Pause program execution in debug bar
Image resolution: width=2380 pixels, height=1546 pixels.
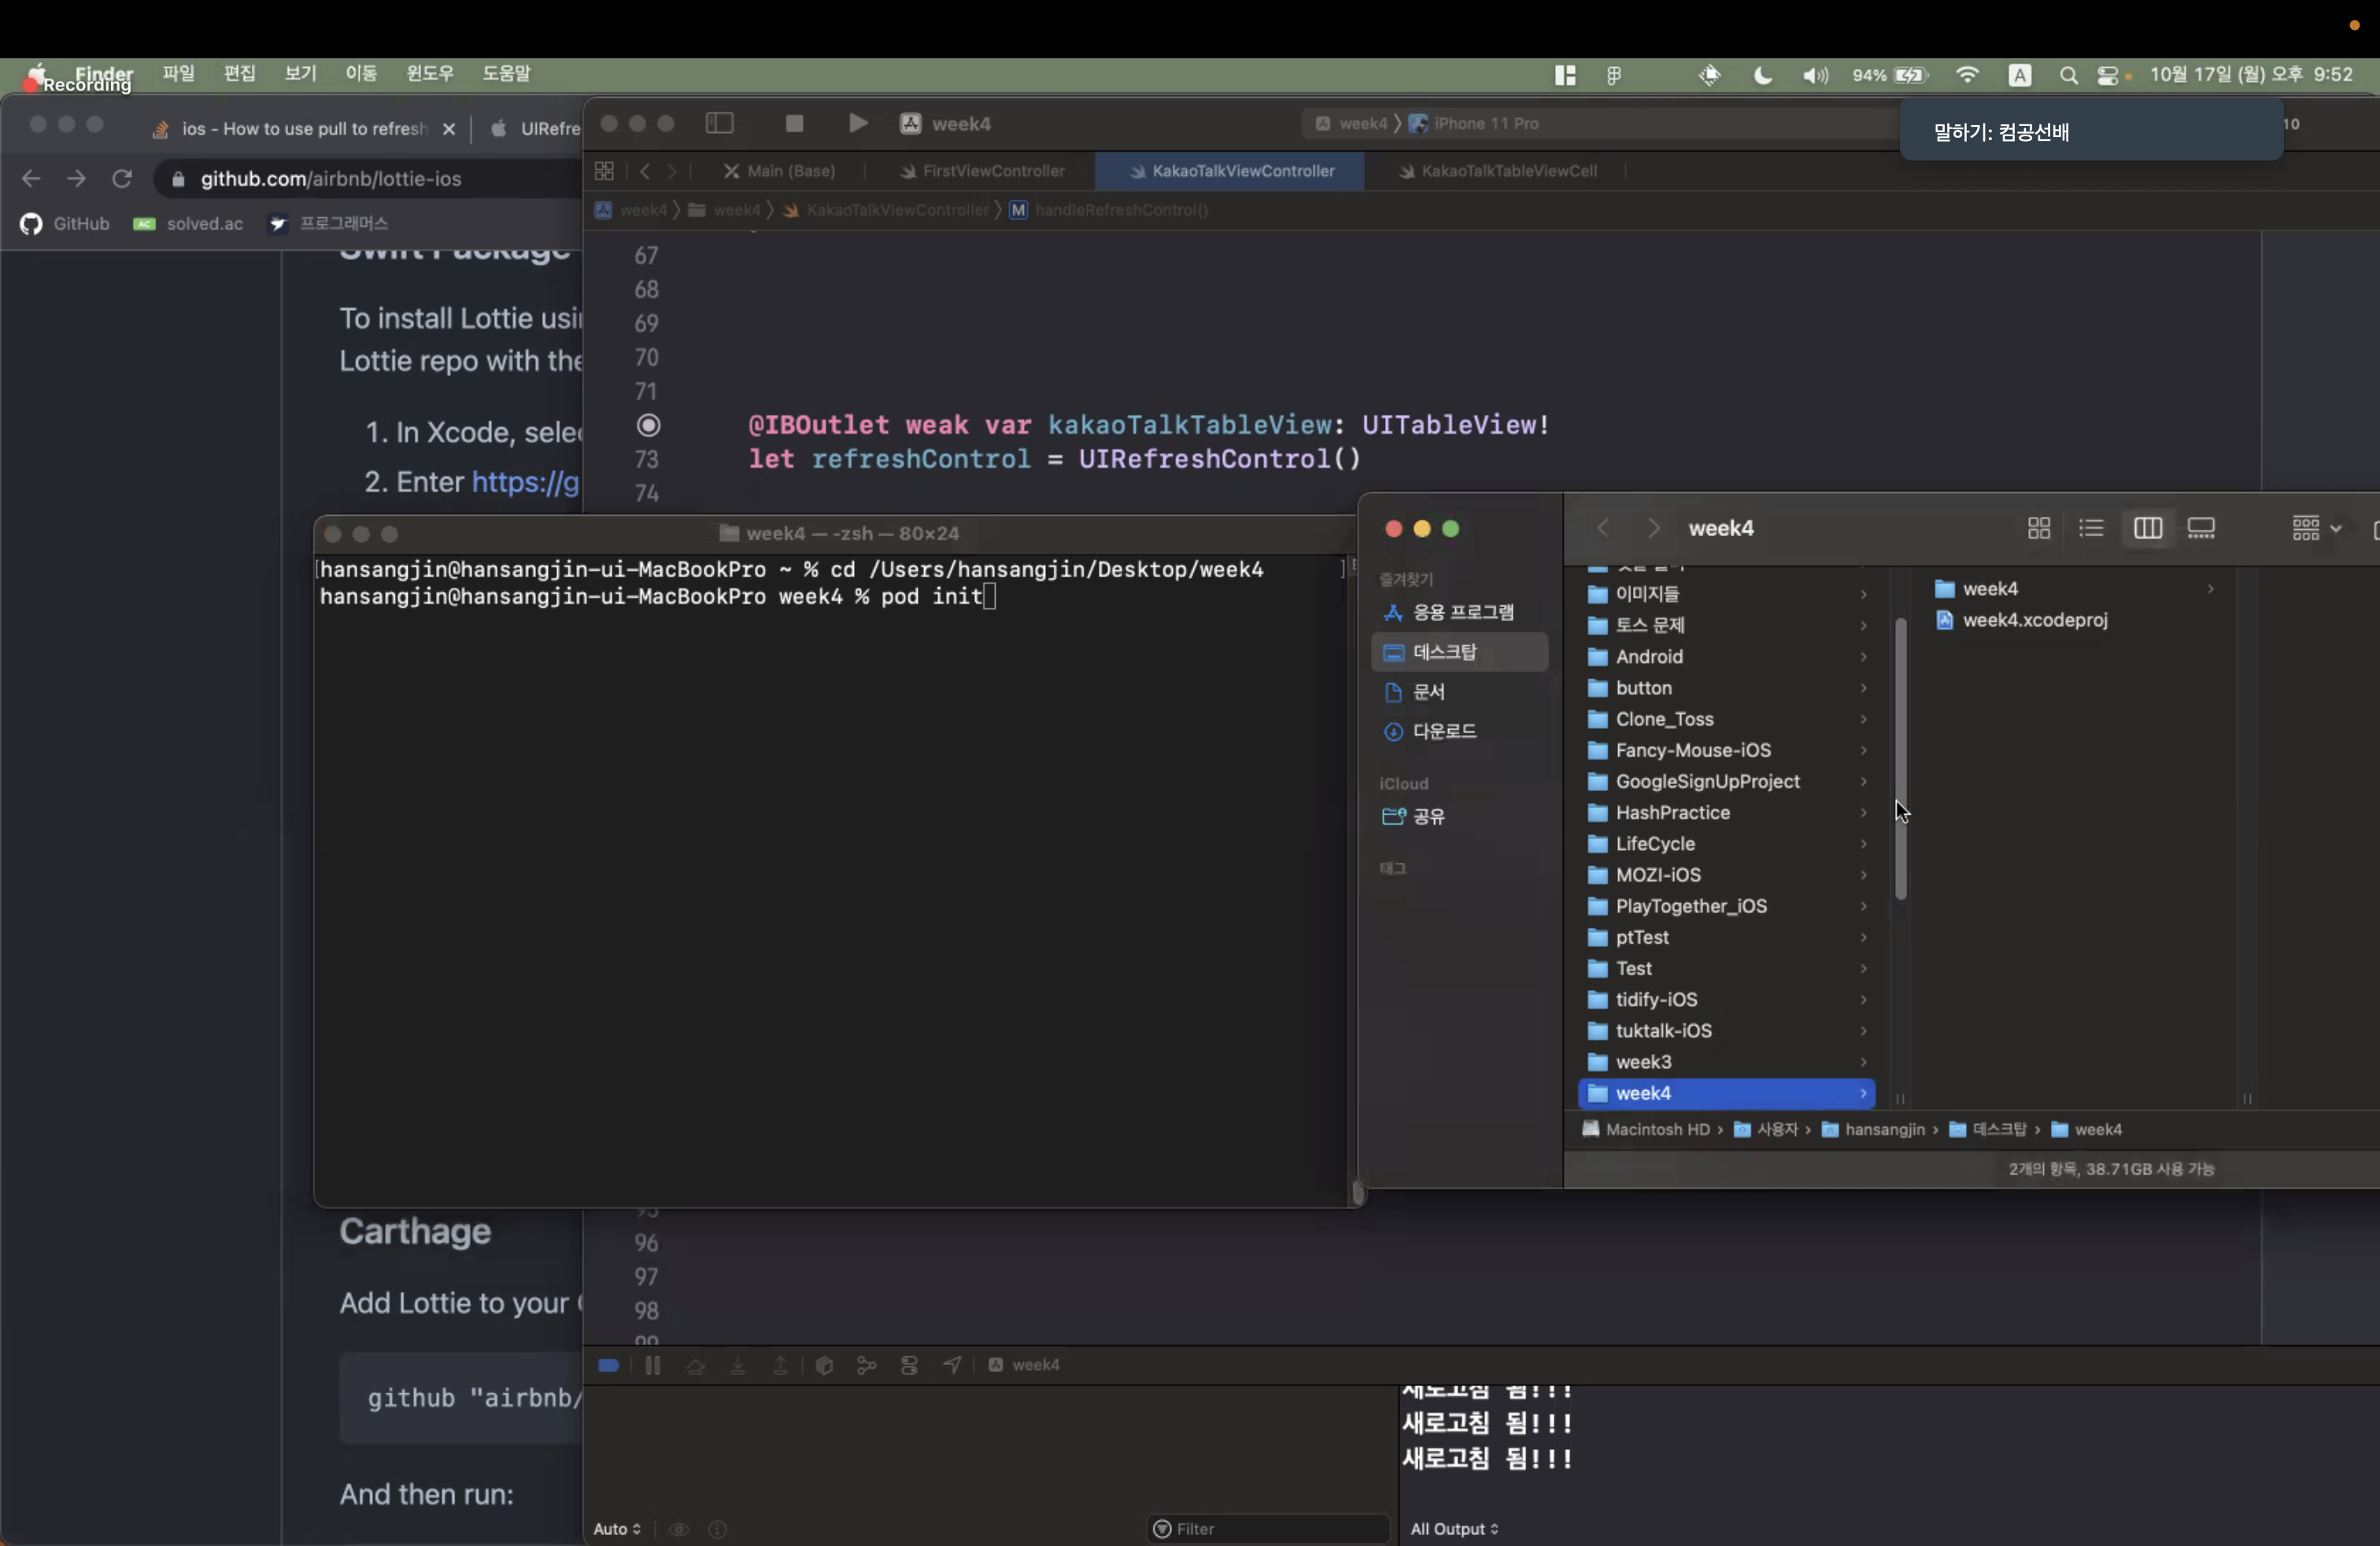coord(652,1364)
